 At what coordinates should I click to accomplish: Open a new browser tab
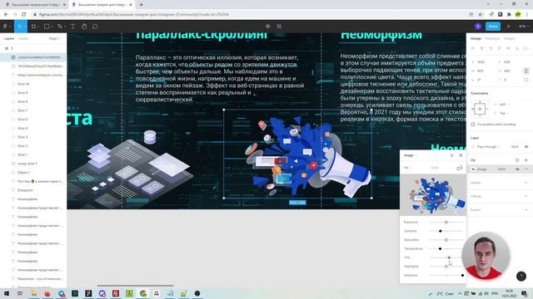(x=141, y=5)
